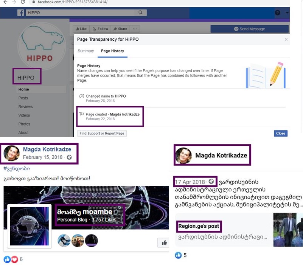The image size is (303, 265).
Task: Close the Page Transparency dialog with X
Action: click(x=286, y=40)
